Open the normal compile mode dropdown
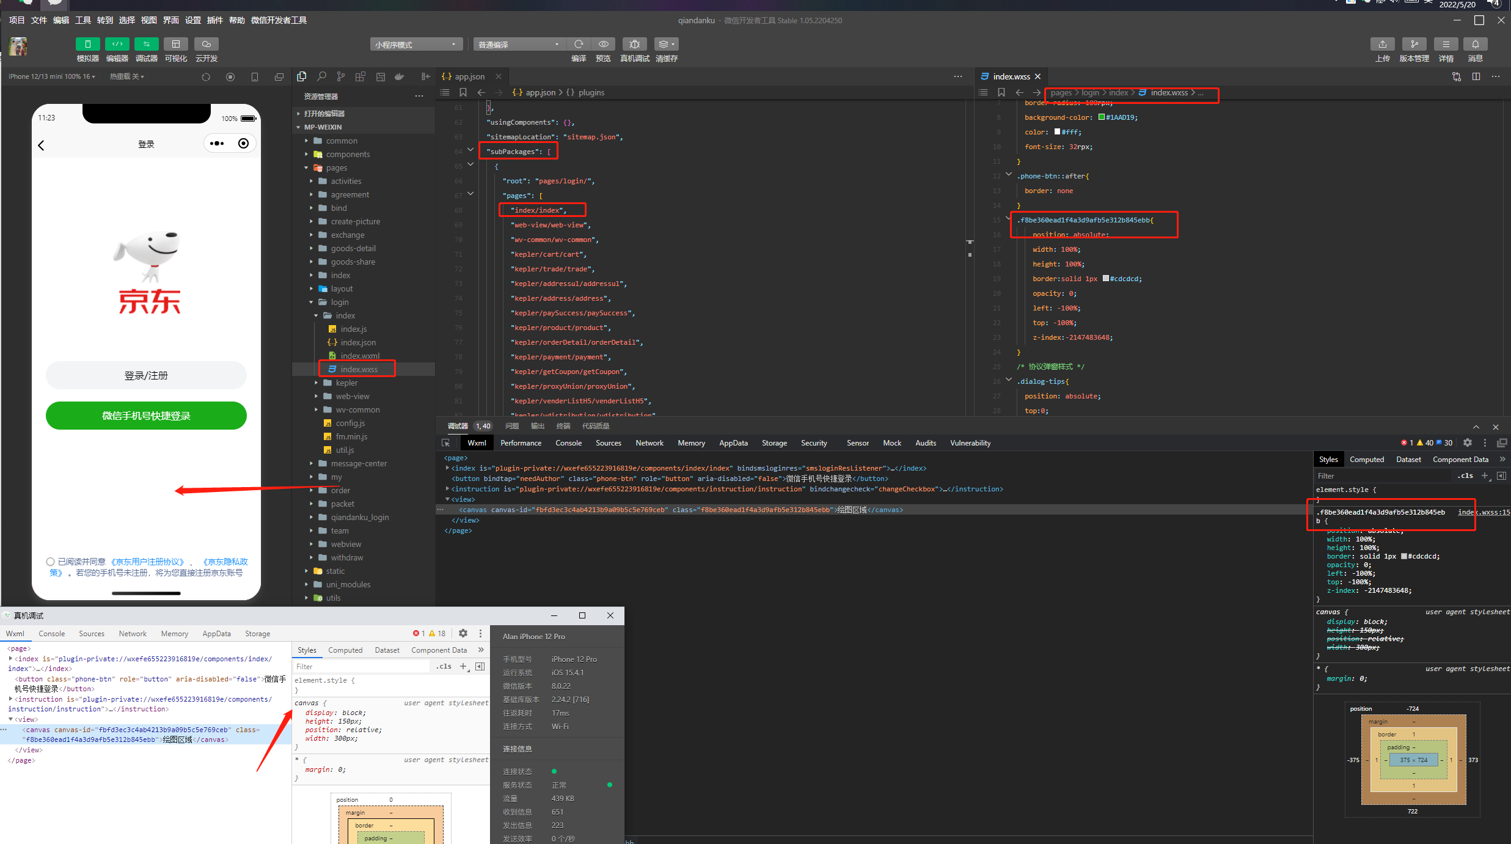Viewport: 1511px width, 844px height. (518, 45)
